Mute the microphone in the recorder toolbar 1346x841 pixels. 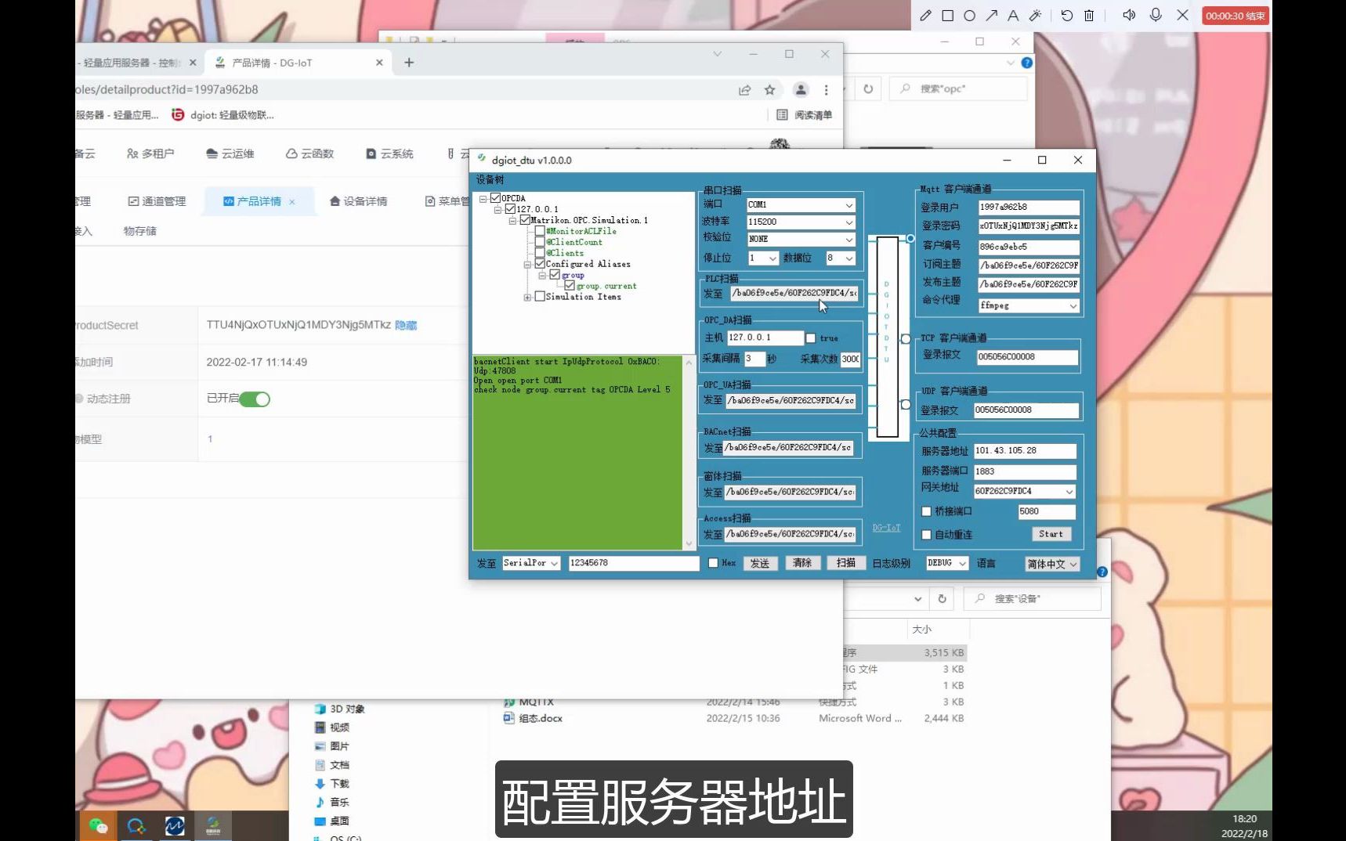tap(1156, 15)
